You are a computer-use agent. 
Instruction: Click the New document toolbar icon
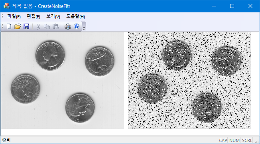click(x=9, y=26)
